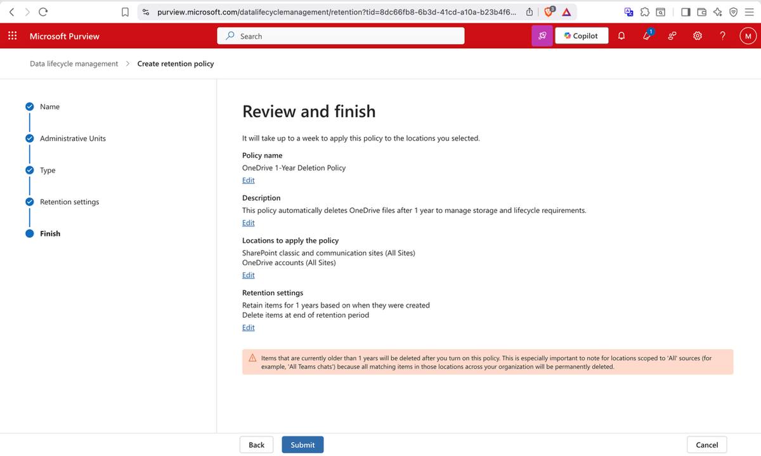
Task: Click the Microsoft Purview title in header
Action: [x=64, y=36]
